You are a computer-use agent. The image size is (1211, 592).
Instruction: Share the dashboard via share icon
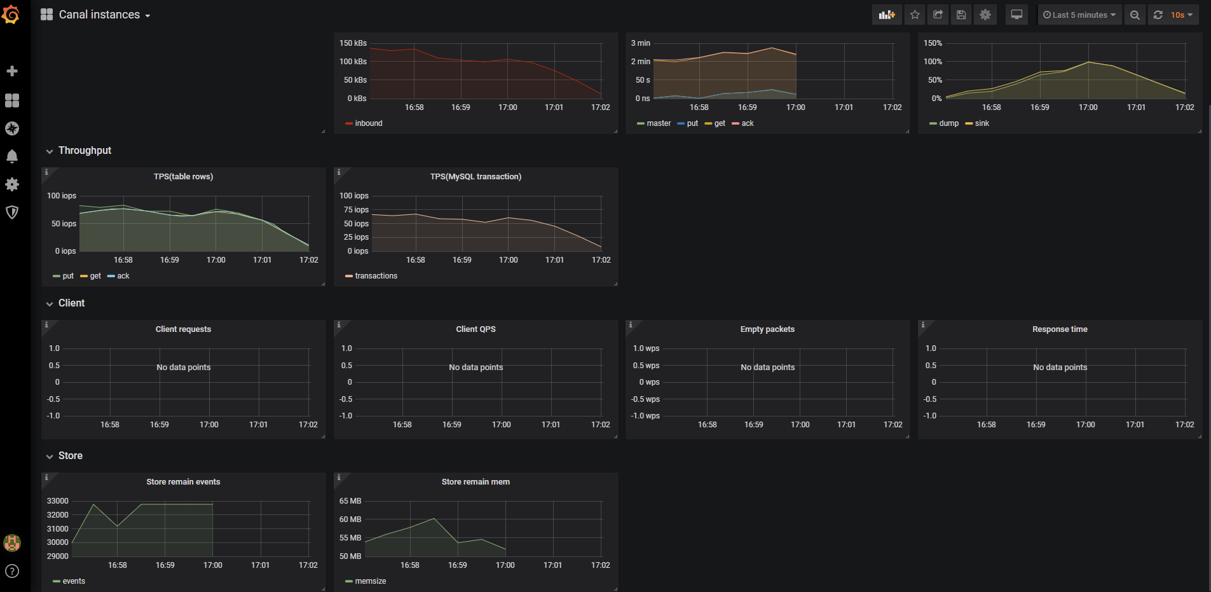pos(938,15)
